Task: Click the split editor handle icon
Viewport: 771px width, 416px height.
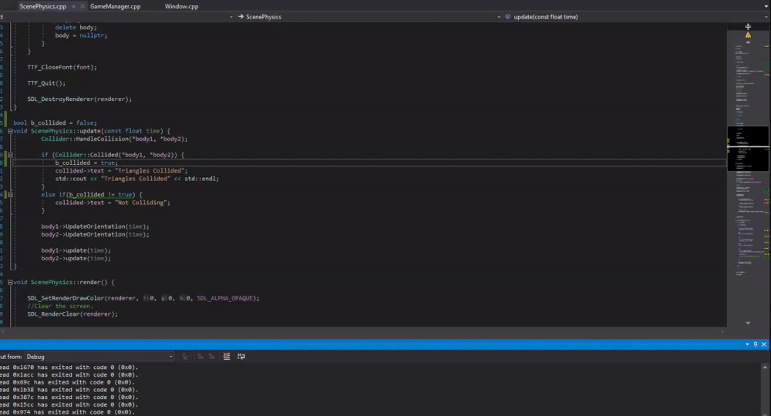Action: [x=748, y=26]
